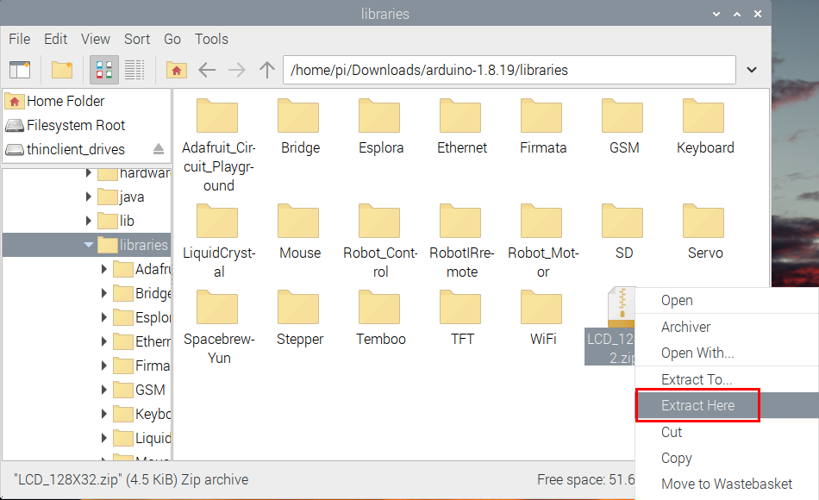Open the Tools menu
The height and width of the screenshot is (500, 819).
211,39
